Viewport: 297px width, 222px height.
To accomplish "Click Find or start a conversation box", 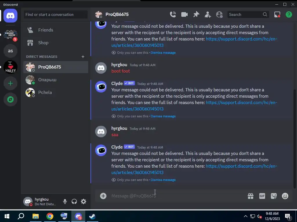I will click(56, 14).
